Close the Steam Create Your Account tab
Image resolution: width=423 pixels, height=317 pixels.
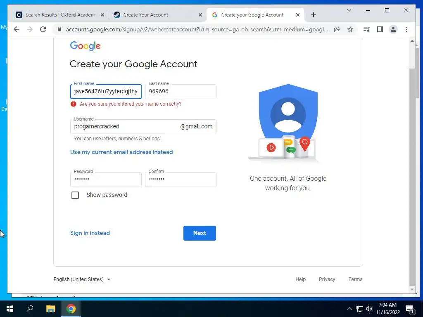click(x=200, y=15)
